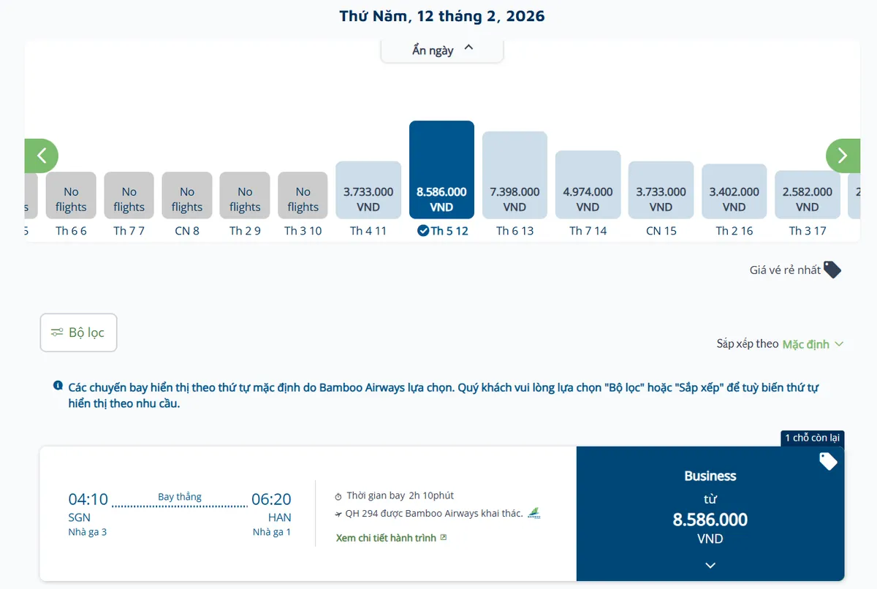Click the info icon beside the sorting notice
This screenshot has width=877, height=589.
point(58,386)
